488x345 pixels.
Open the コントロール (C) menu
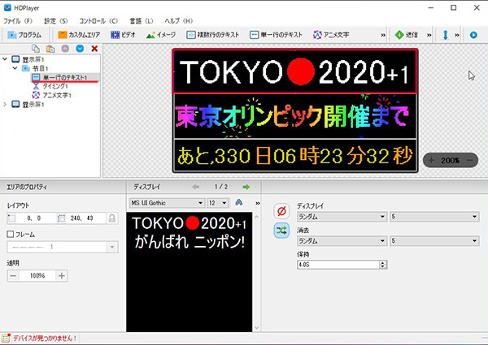click(98, 21)
